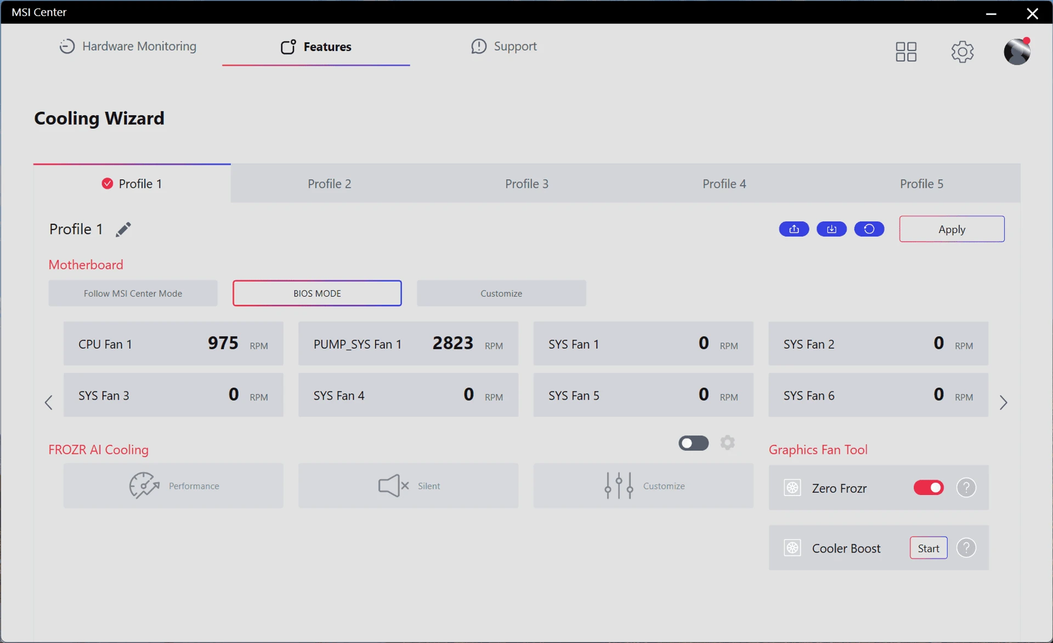
Task: Click the Zero Frozr help question mark
Action: pyautogui.click(x=966, y=487)
